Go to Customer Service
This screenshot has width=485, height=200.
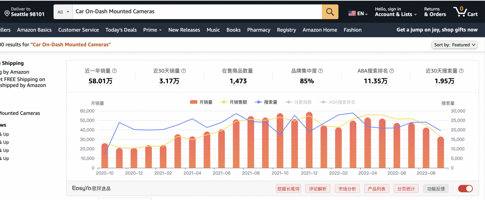78,30
